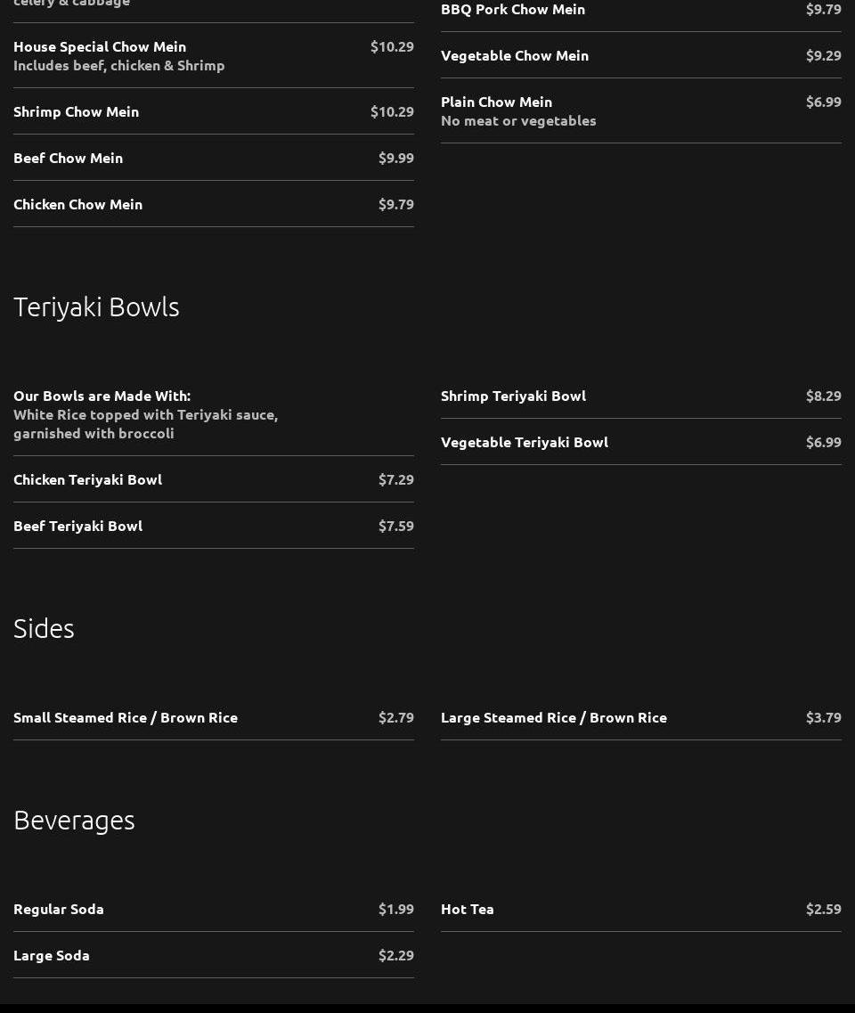The height and width of the screenshot is (1013, 855).
Task: Click the Plain Chow Mein item
Action: click(x=497, y=102)
